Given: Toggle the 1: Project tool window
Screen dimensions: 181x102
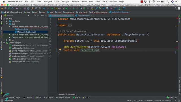Looking at the screenshot, I should 1,20.
